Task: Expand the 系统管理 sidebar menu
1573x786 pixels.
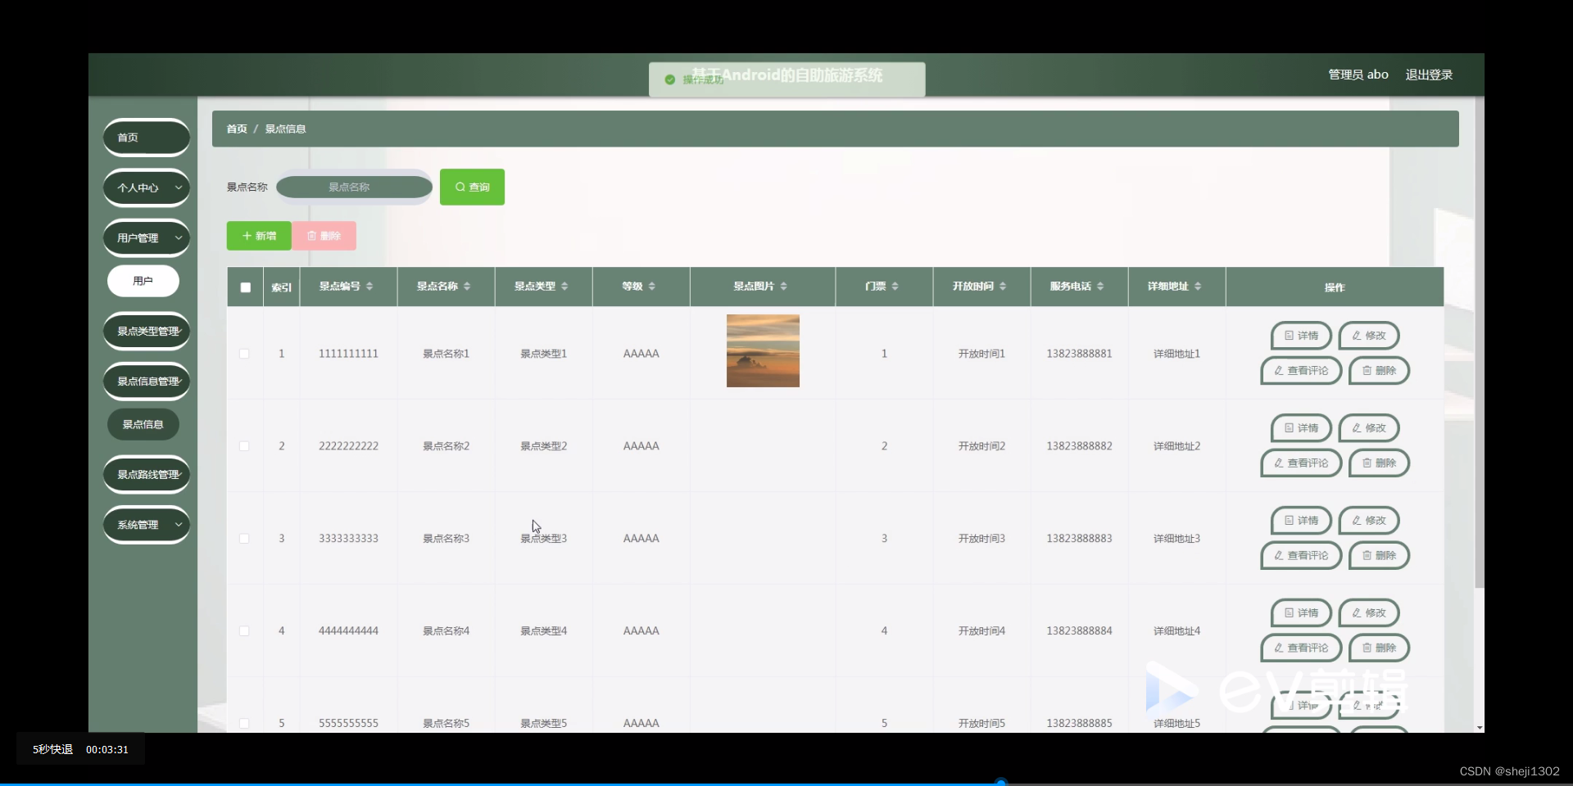Action: 146,525
